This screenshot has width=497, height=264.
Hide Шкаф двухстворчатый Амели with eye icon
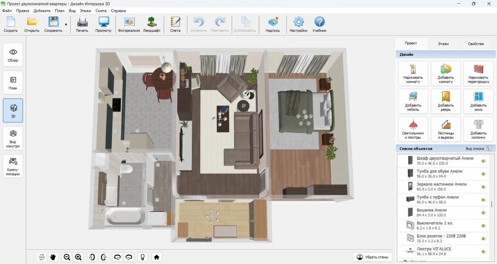pyautogui.click(x=483, y=161)
